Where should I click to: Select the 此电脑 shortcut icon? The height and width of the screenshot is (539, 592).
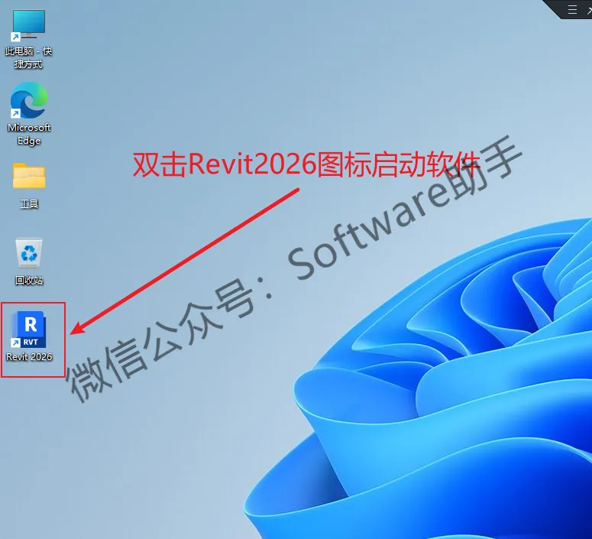click(x=29, y=25)
